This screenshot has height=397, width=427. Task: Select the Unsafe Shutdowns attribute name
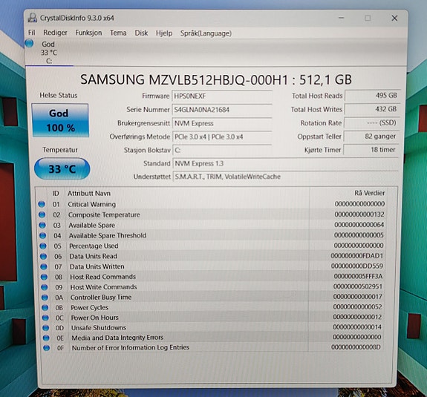pos(99,327)
